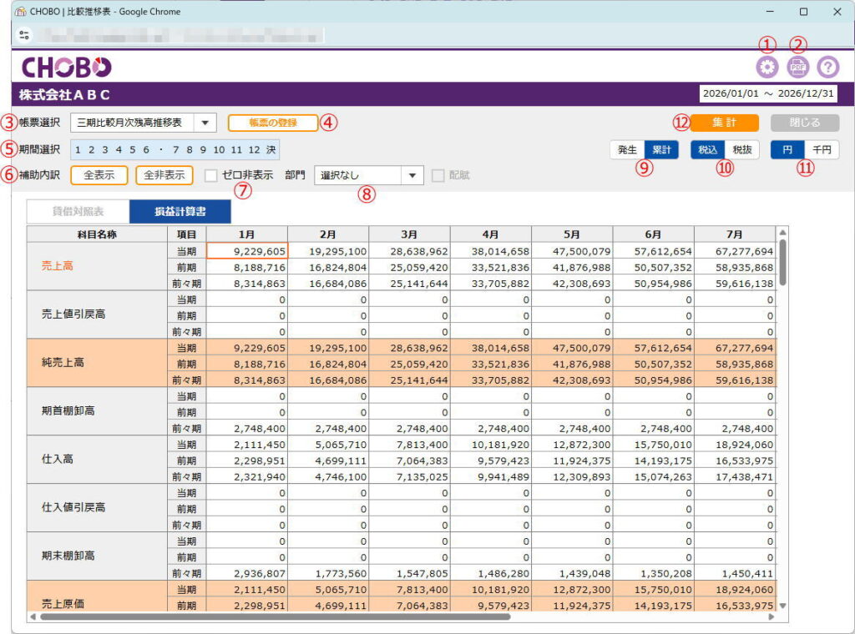Select 税抜 tax-excluded option
The width and height of the screenshot is (855, 634).
click(x=741, y=149)
